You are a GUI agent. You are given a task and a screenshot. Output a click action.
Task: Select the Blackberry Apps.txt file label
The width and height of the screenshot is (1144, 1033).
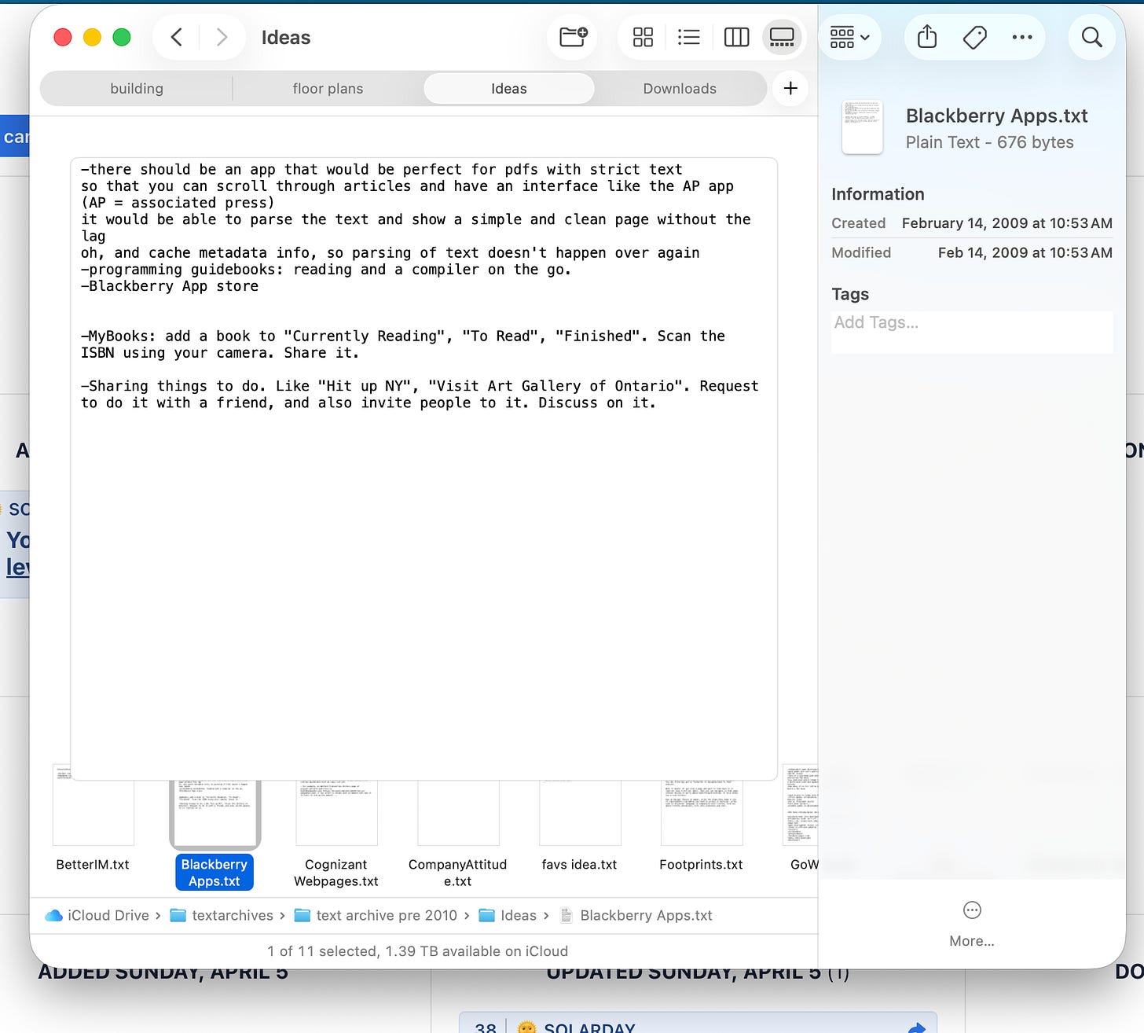(x=214, y=873)
